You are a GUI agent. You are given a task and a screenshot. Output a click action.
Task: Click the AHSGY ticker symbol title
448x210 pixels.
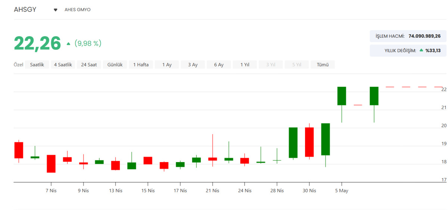click(25, 10)
